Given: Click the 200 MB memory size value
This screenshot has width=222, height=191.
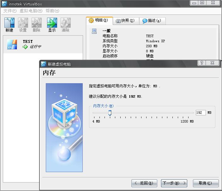Looking at the screenshot, I should click(x=152, y=46).
